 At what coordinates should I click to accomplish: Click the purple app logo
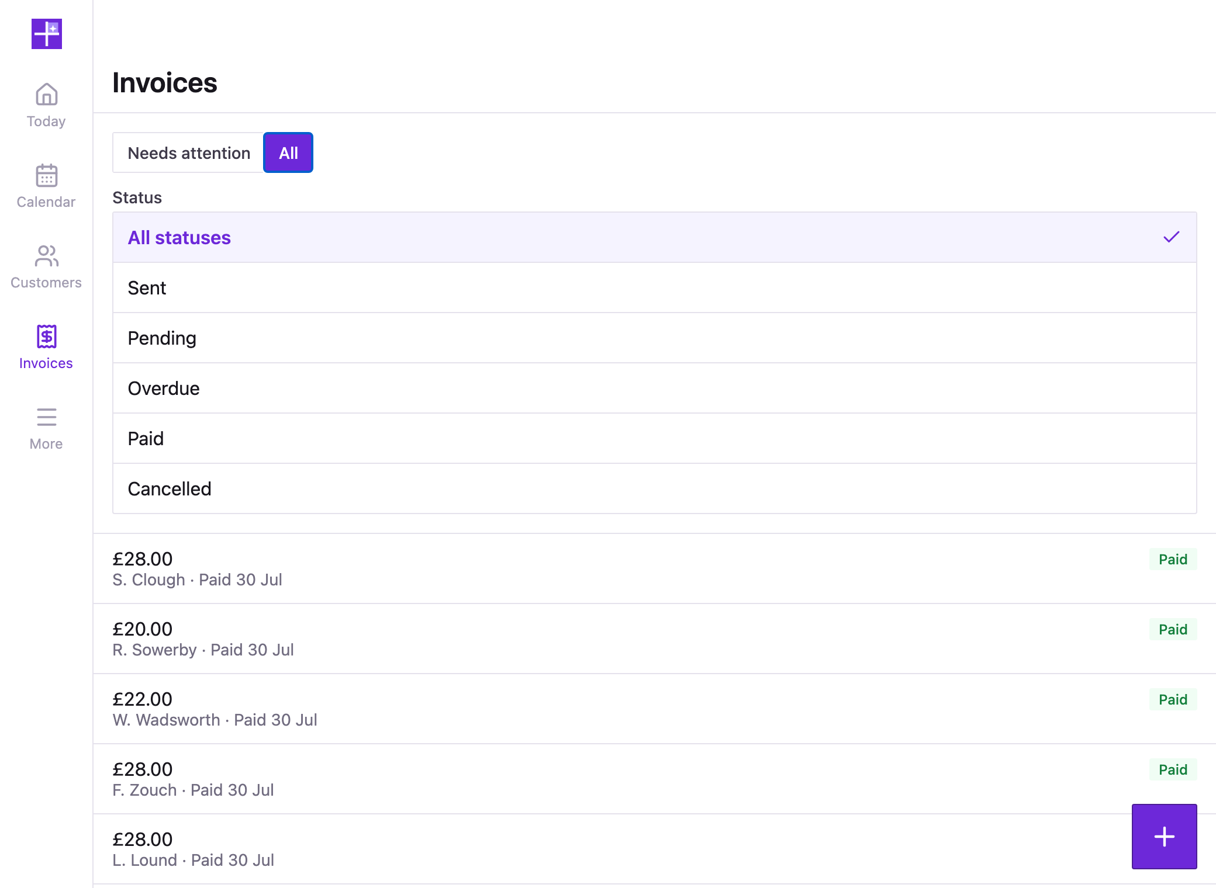tap(47, 34)
